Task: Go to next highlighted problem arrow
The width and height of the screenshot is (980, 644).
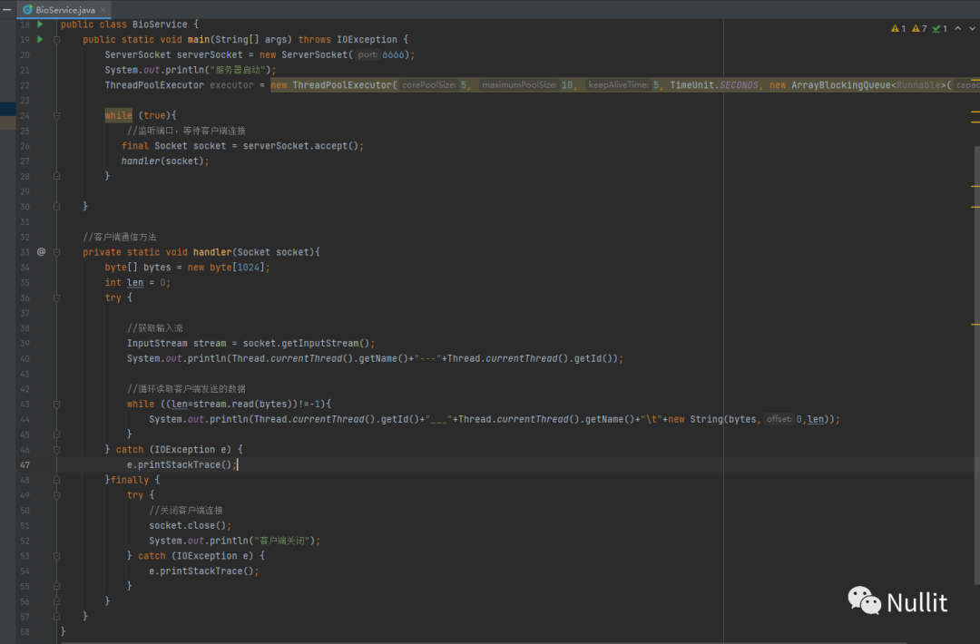Action: pos(972,29)
